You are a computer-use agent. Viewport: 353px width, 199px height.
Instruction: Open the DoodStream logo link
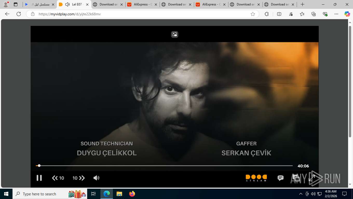click(x=256, y=178)
